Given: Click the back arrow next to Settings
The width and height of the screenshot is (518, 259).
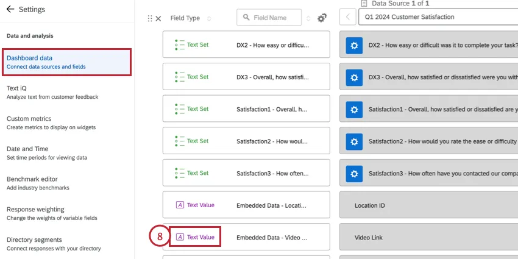Looking at the screenshot, I should (x=10, y=10).
